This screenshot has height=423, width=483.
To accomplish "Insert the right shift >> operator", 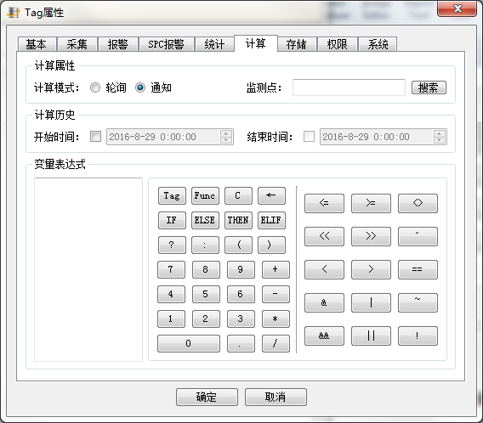I will click(371, 236).
